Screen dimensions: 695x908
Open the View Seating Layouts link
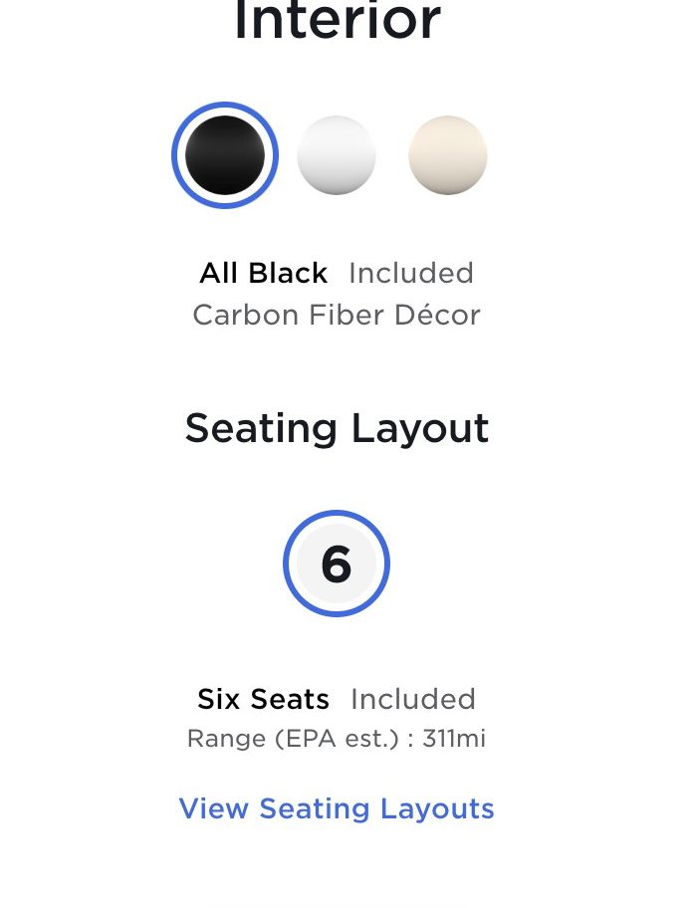[337, 808]
